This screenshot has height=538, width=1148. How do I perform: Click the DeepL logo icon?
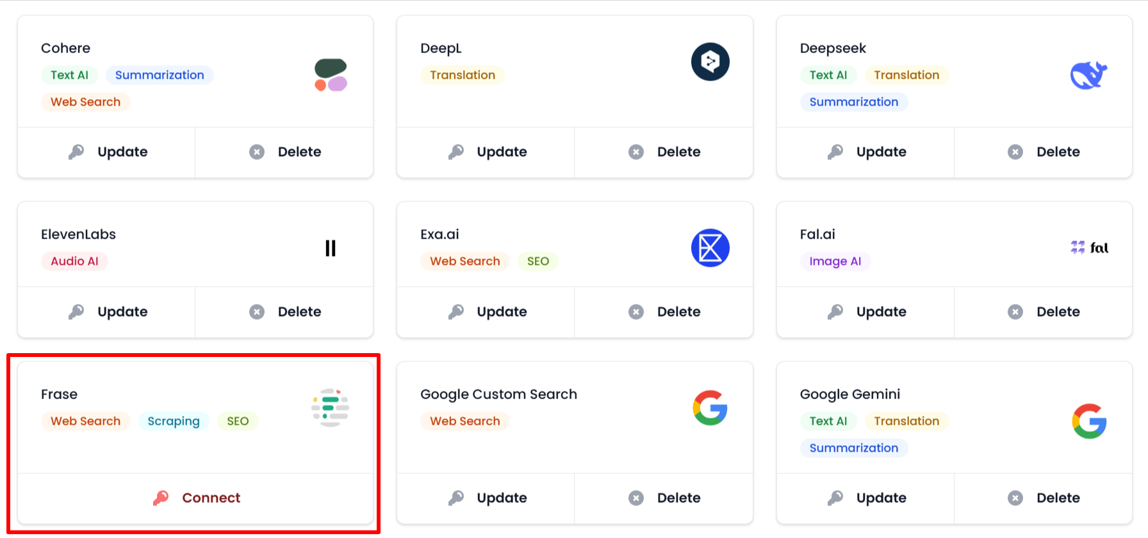pos(710,61)
